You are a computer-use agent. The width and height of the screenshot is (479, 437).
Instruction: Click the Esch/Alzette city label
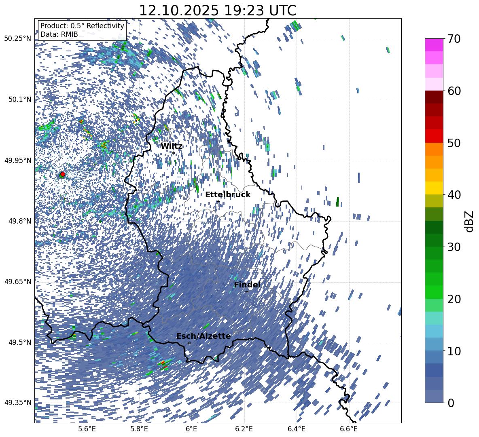coord(203,336)
